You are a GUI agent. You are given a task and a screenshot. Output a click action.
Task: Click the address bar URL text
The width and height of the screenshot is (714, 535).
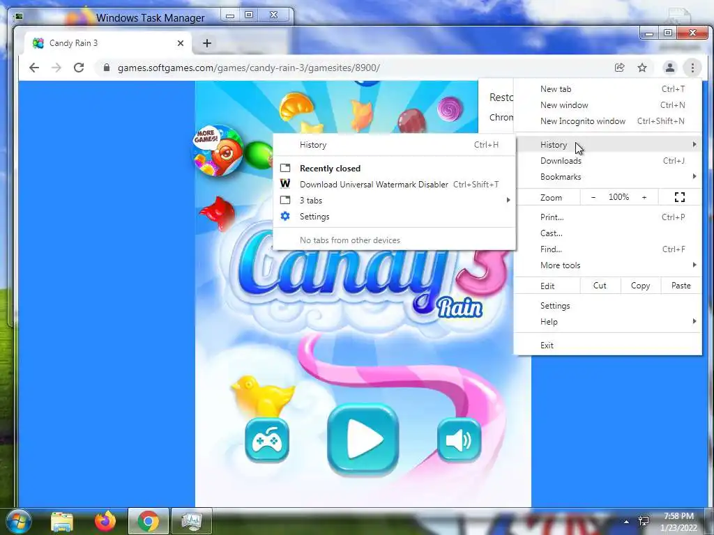249,68
